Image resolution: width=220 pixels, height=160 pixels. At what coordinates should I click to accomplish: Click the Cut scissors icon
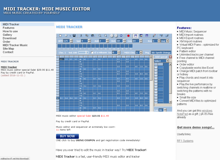tap(81, 36)
